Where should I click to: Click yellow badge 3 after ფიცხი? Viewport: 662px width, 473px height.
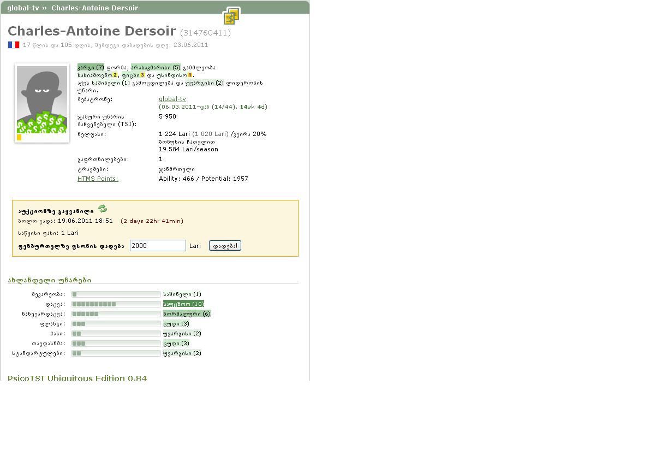click(142, 75)
